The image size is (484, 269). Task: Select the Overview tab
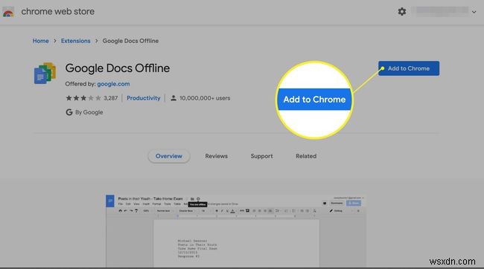click(x=169, y=156)
